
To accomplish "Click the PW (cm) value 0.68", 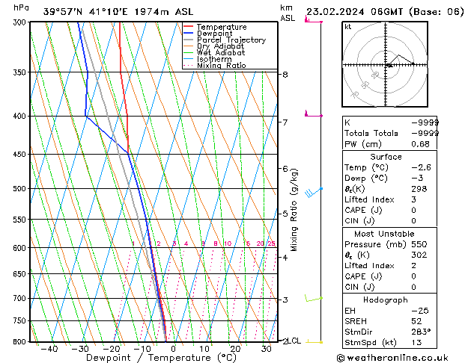I will [x=420, y=144].
